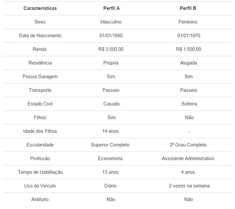Select the Perfil B column header
235x209 pixels.
(x=188, y=8)
